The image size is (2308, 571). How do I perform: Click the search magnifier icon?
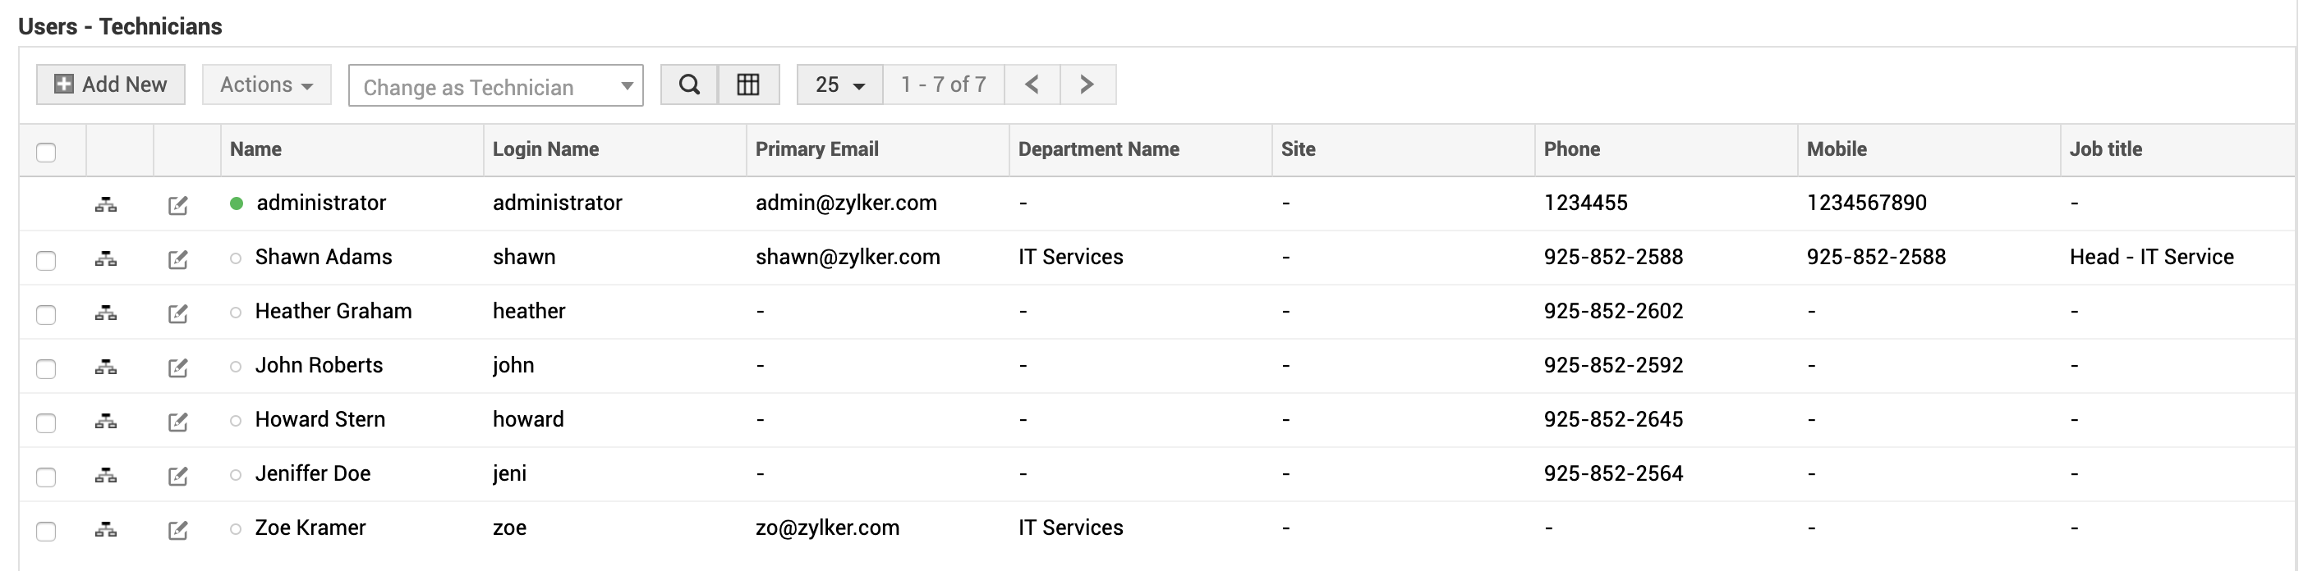click(689, 85)
